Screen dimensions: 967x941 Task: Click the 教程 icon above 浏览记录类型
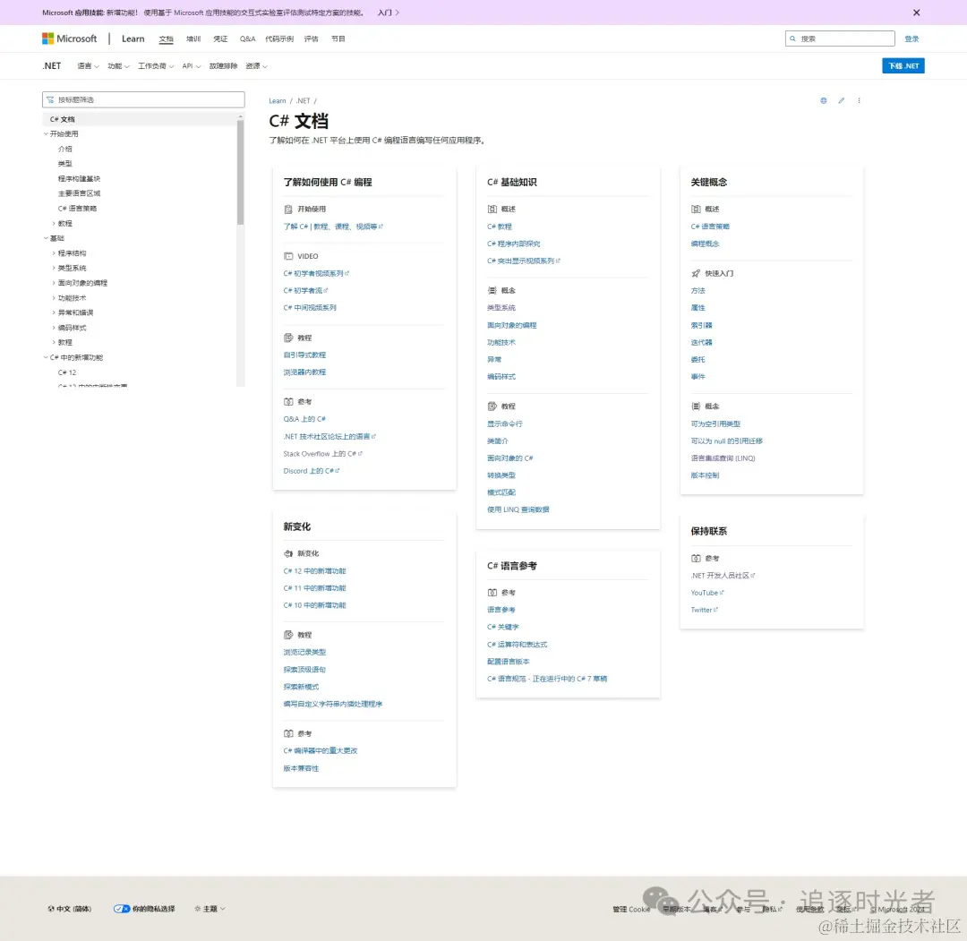point(288,635)
